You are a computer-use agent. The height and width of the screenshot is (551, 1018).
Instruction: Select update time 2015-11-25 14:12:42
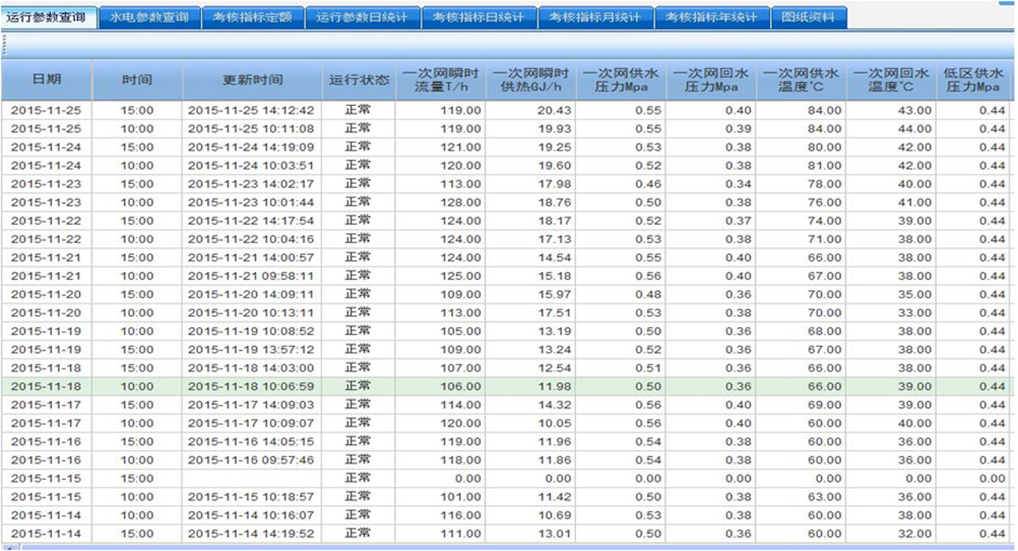251,110
